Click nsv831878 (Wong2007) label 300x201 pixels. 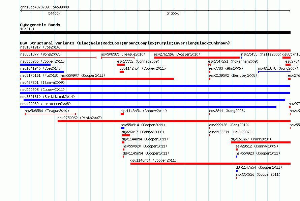pyautogui.click(x=278, y=68)
